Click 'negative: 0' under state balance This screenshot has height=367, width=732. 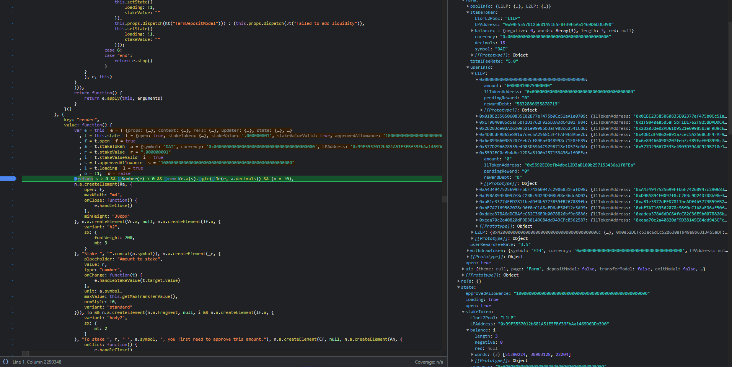coord(489,342)
